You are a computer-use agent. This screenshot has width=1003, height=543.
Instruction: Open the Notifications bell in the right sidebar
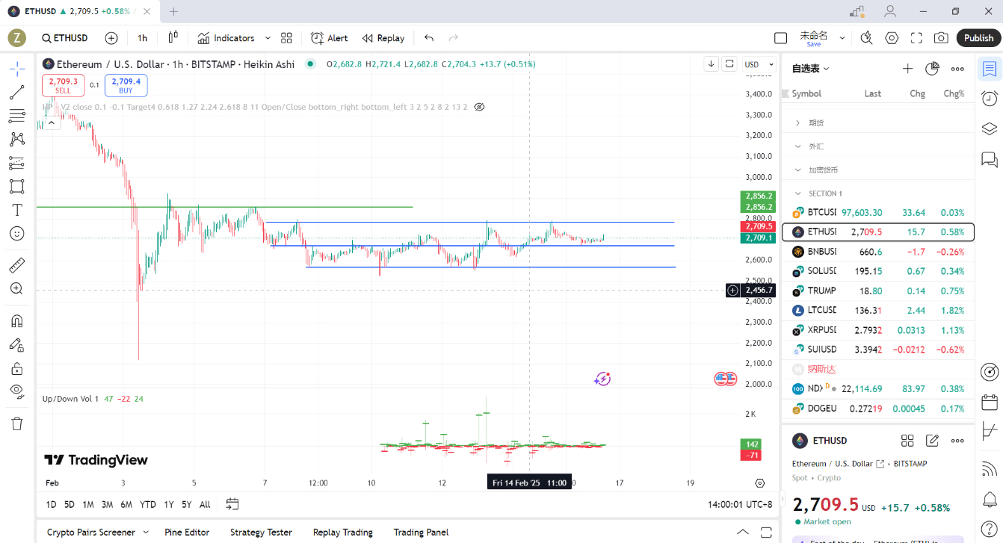pyautogui.click(x=990, y=499)
